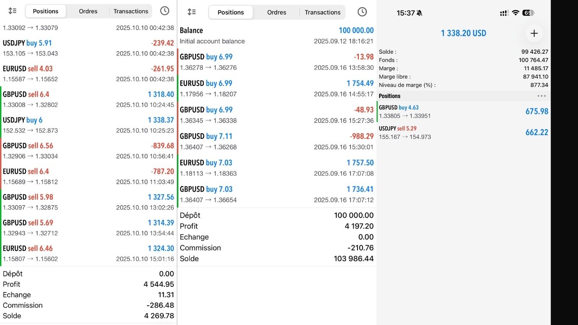578x325 pixels.
Task: Tap the Wi-Fi icon in status bar
Action: [515, 13]
